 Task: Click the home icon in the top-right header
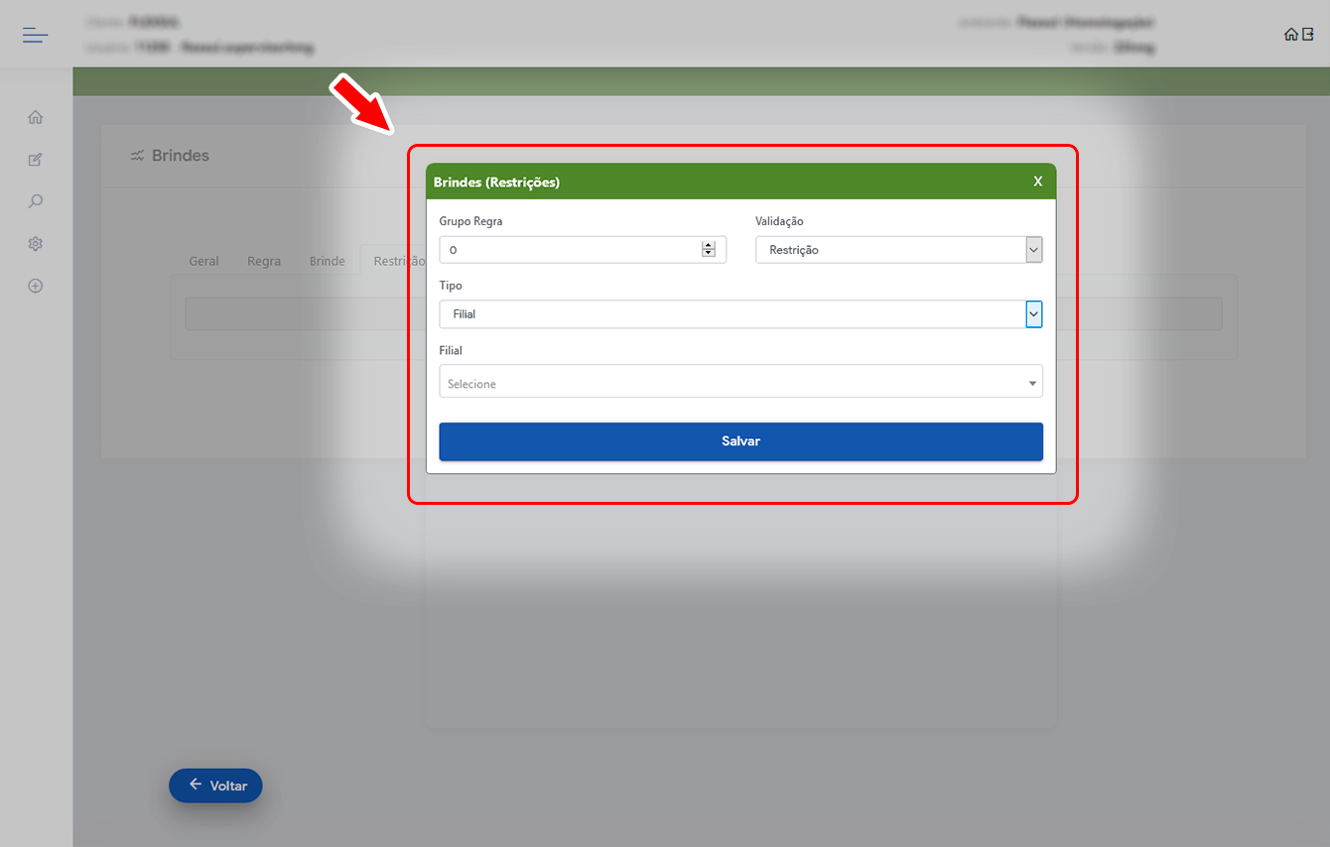click(x=1290, y=35)
